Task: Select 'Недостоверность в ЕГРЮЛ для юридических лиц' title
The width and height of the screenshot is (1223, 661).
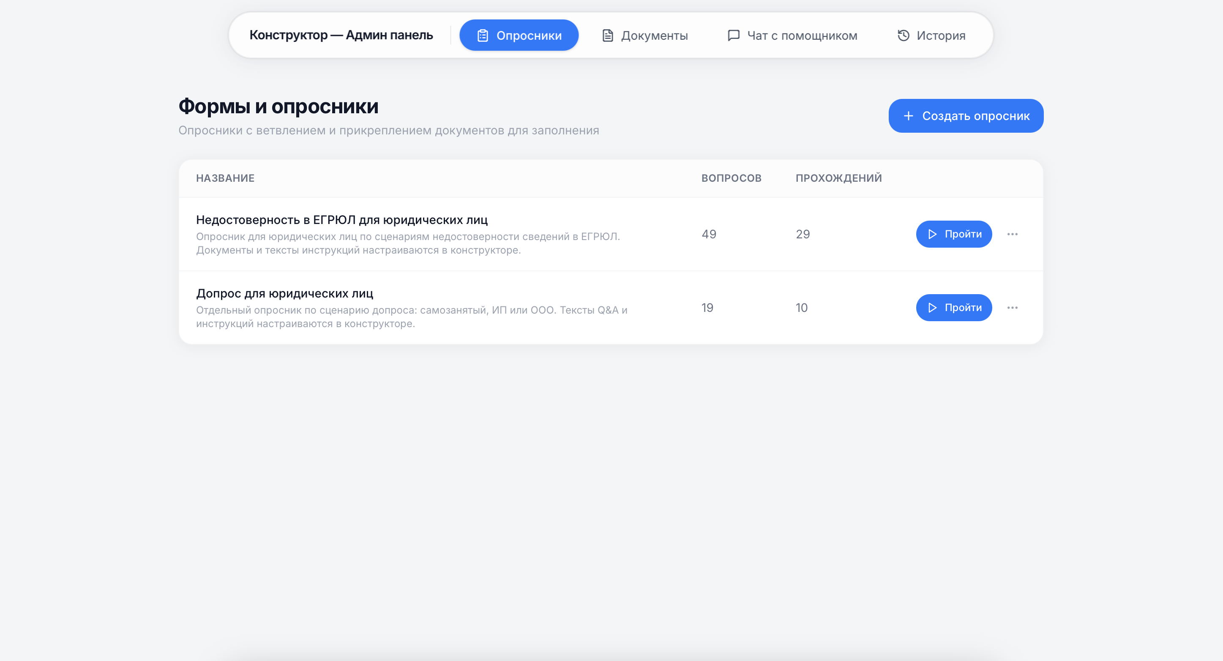Action: (x=342, y=220)
